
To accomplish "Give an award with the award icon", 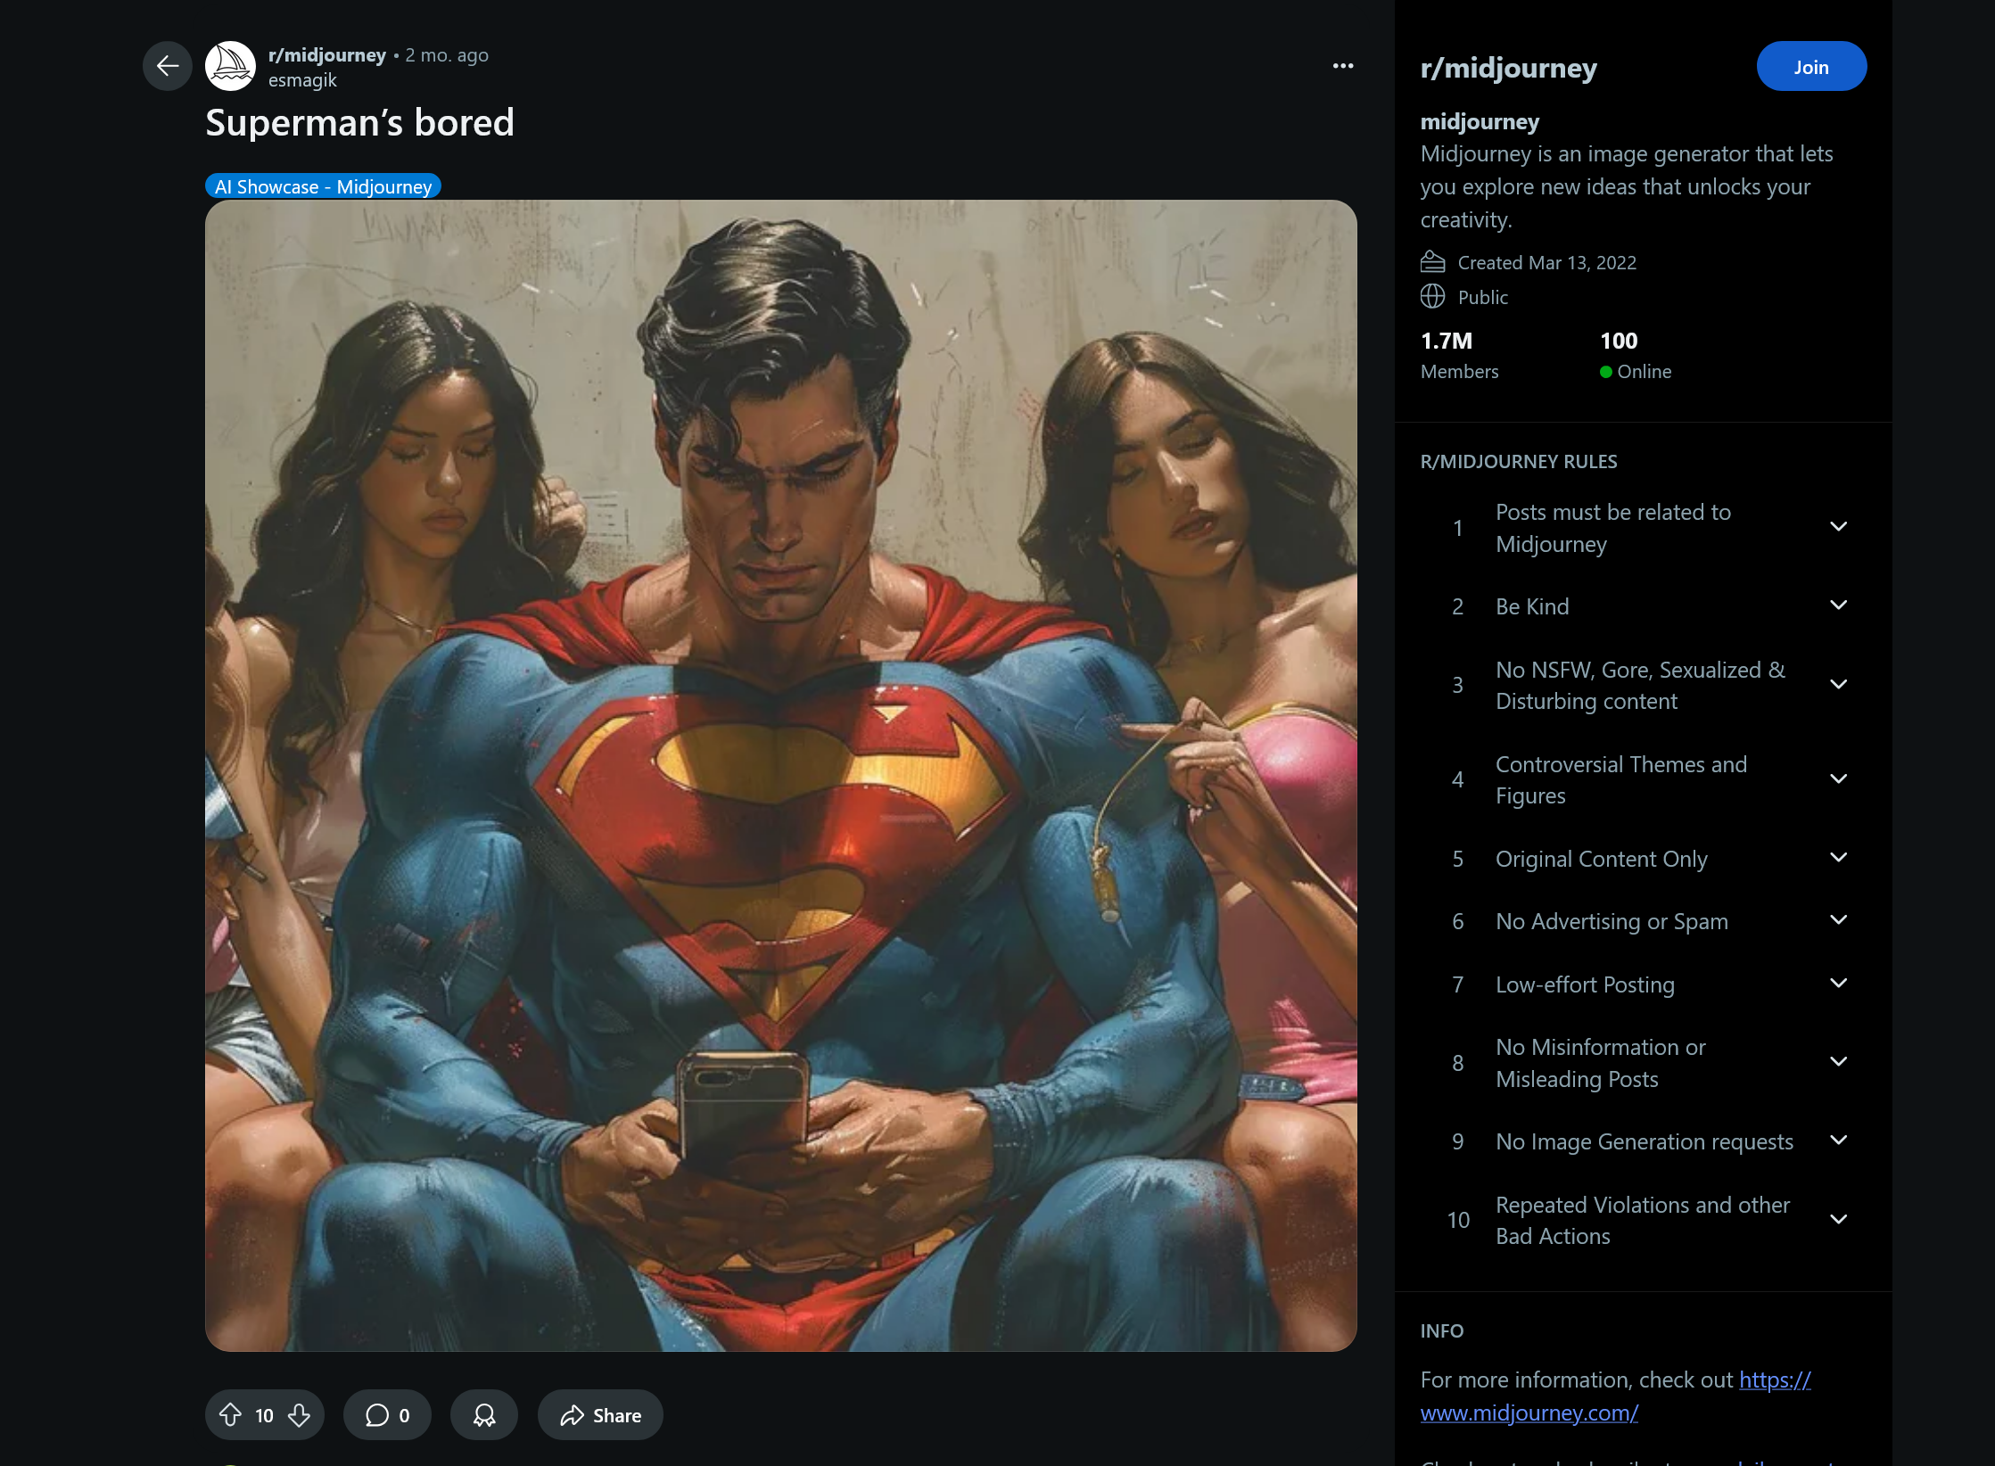I will [x=483, y=1414].
